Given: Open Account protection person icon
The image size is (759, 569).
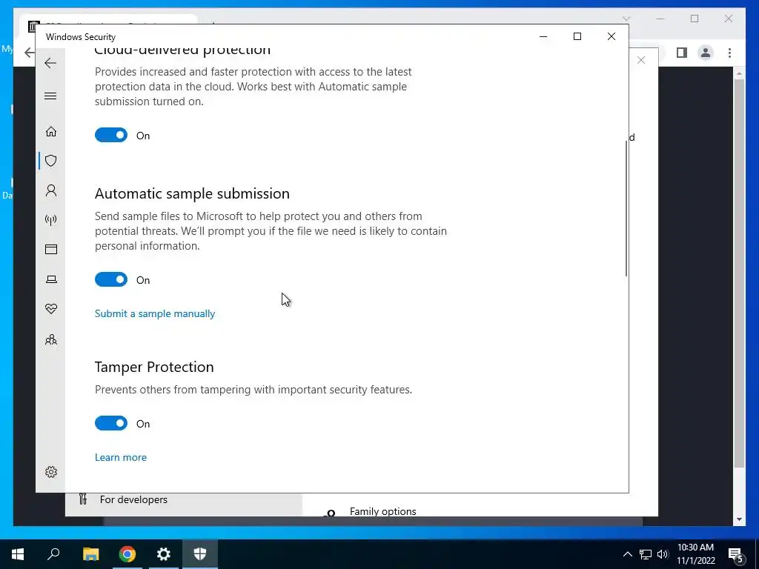Looking at the screenshot, I should click(x=51, y=190).
